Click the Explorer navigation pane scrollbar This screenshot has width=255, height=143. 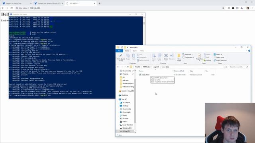[135, 100]
